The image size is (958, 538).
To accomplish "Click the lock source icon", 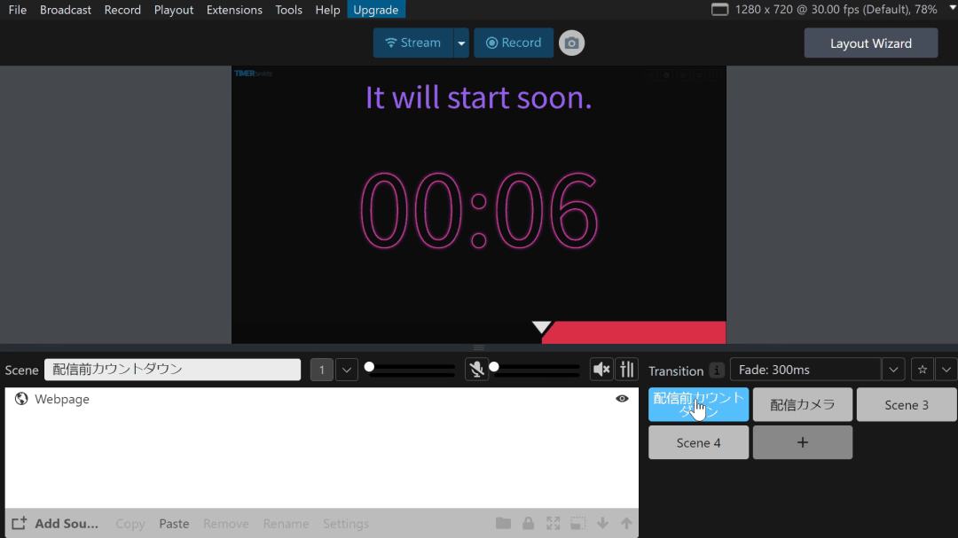I will [529, 524].
